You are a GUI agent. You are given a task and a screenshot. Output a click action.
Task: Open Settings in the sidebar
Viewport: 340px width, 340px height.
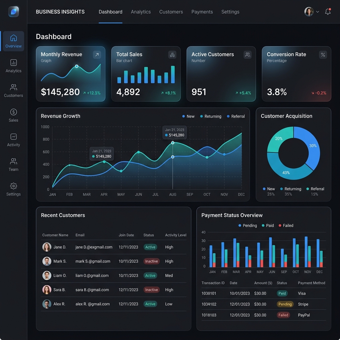coord(13,189)
